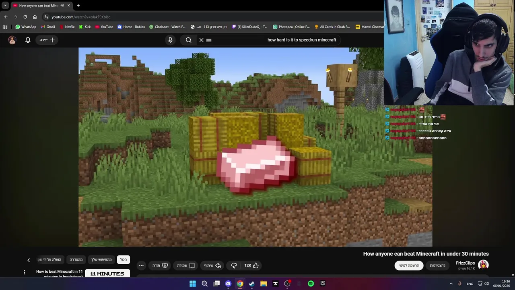The image size is (515, 290).
Task: Open YouTube notifications bell
Action: [28, 40]
